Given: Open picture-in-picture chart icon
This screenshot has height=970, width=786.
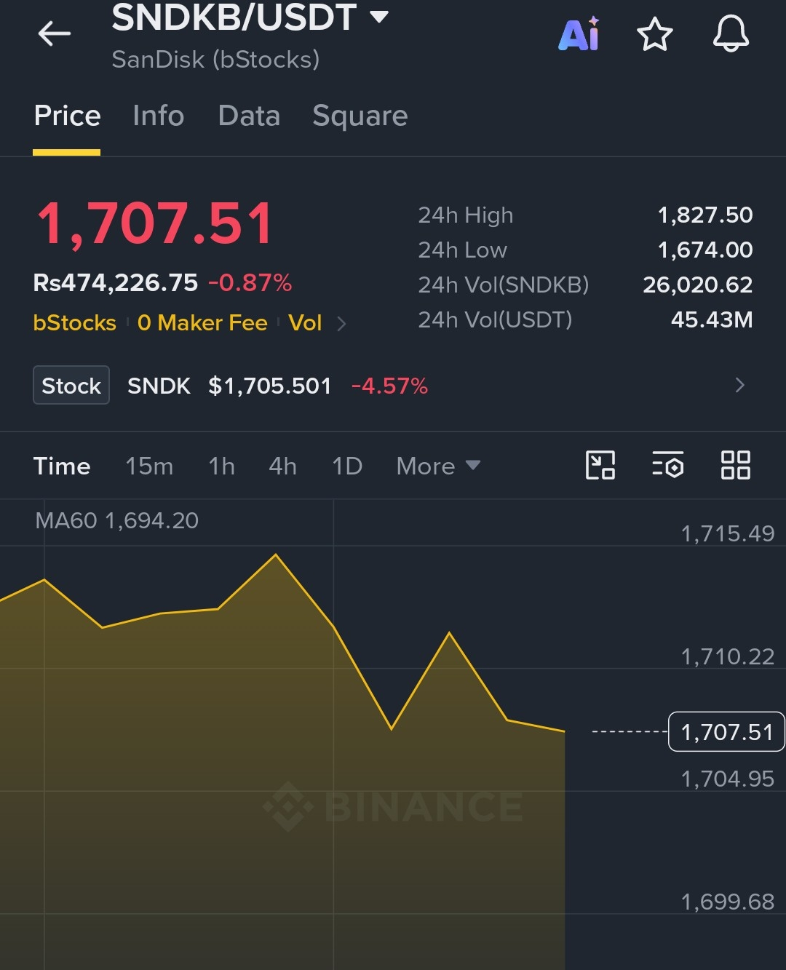Looking at the screenshot, I should 600,465.
